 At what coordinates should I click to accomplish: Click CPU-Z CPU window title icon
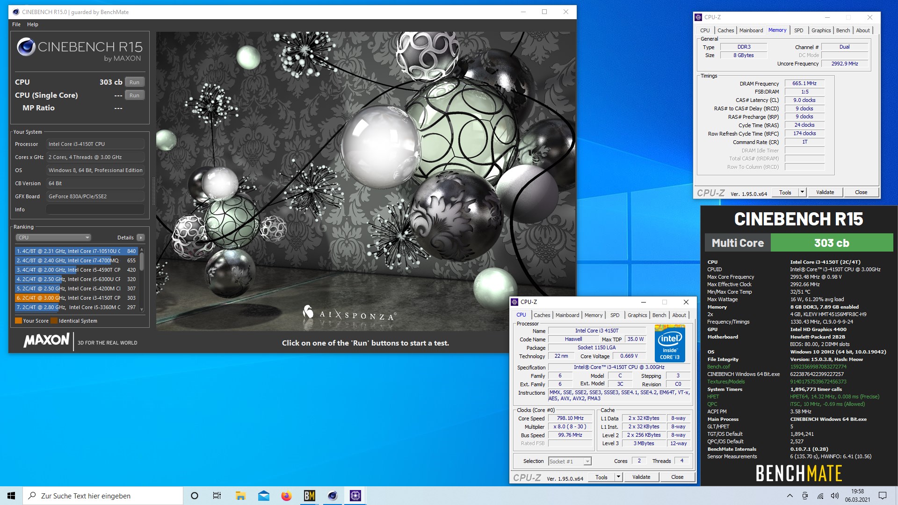pos(514,302)
